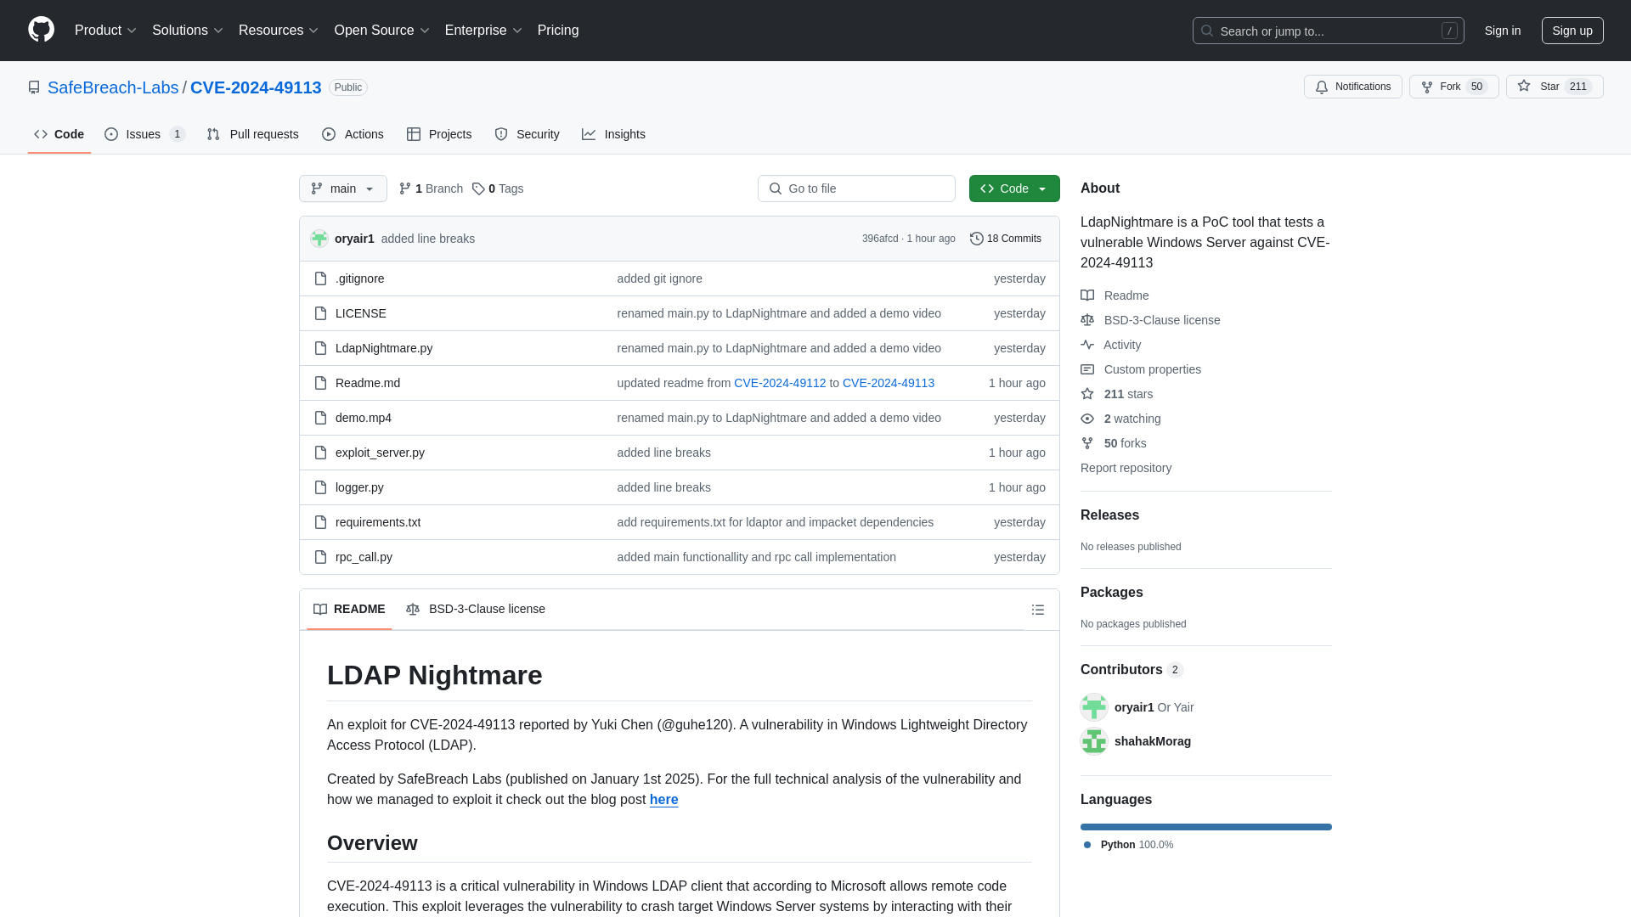Open the CVE-2024-49113 repository link

tap(256, 87)
